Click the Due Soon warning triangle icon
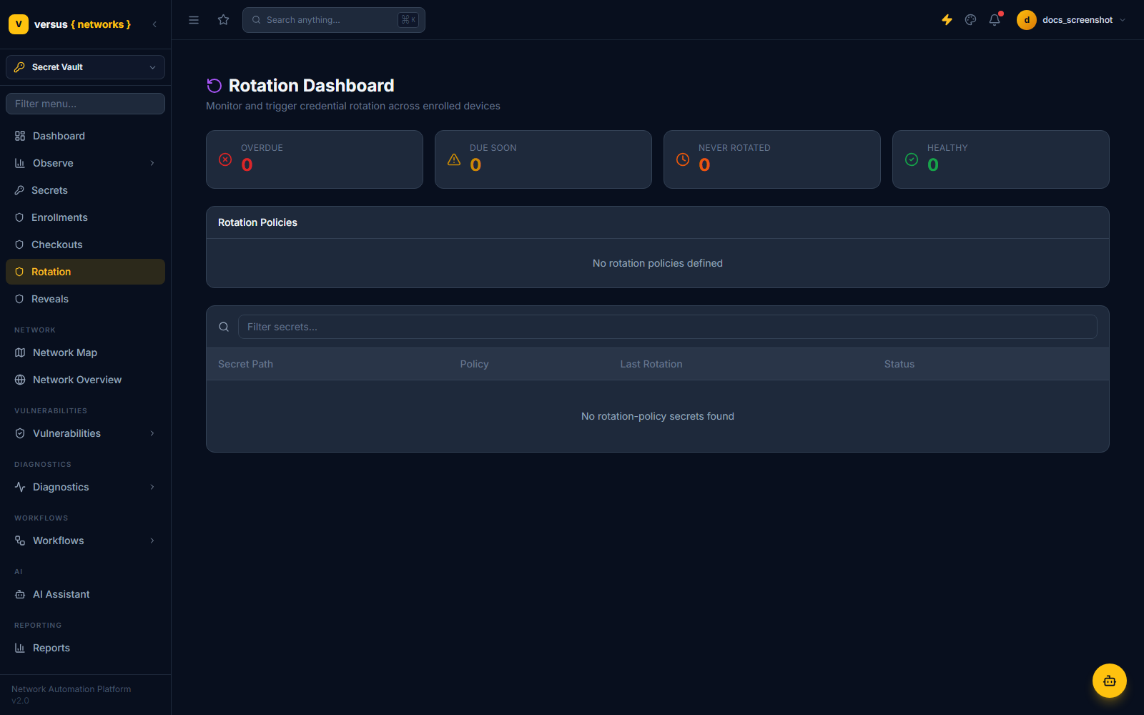Viewport: 1144px width, 715px height. tap(454, 159)
